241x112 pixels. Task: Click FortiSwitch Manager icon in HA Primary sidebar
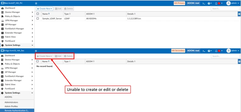[x=2, y=29]
